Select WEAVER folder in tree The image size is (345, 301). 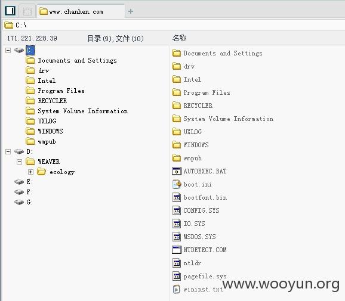[48, 162]
